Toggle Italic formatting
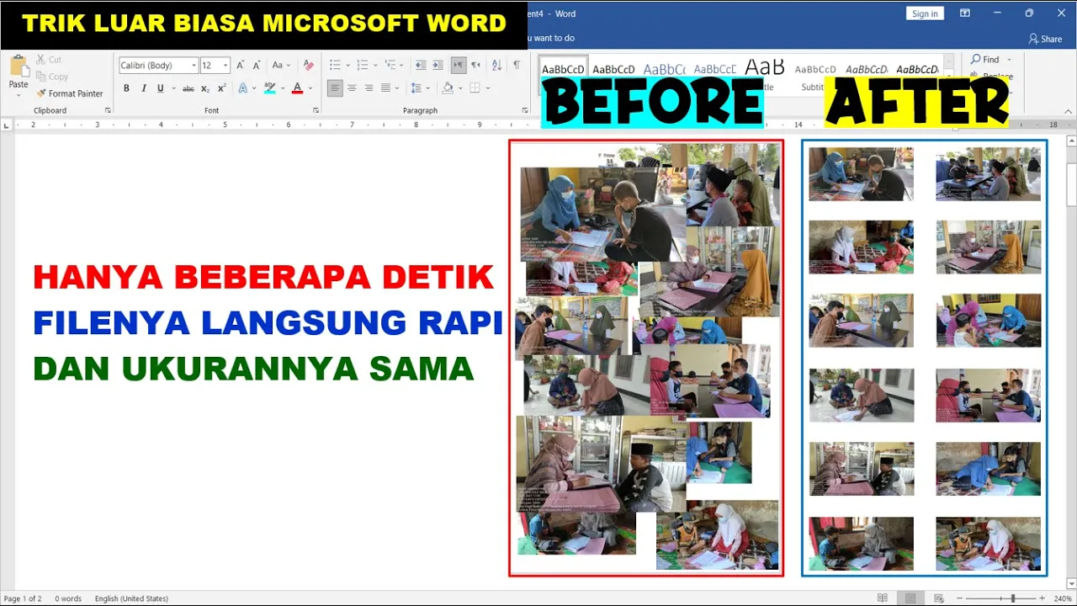The height and width of the screenshot is (606, 1077). tap(144, 88)
